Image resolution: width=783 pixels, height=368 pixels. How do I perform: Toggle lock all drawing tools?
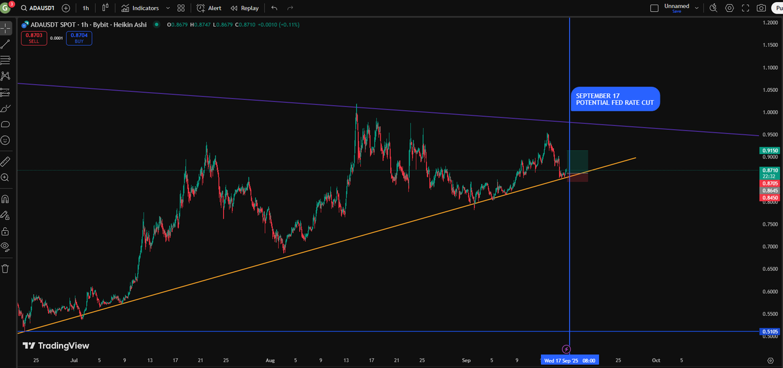tap(6, 230)
